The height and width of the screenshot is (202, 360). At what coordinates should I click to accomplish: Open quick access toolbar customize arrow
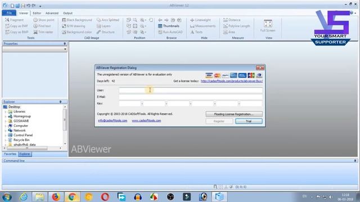40,6
